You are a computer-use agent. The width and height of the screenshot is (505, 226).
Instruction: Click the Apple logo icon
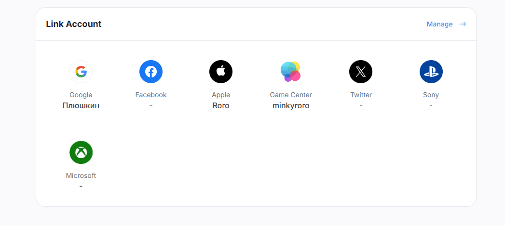221,72
